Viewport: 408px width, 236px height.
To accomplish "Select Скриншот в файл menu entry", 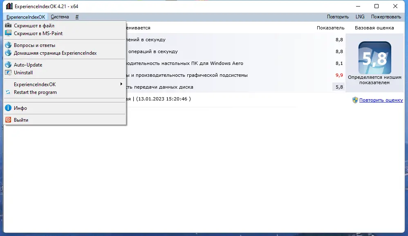I will [x=65, y=25].
